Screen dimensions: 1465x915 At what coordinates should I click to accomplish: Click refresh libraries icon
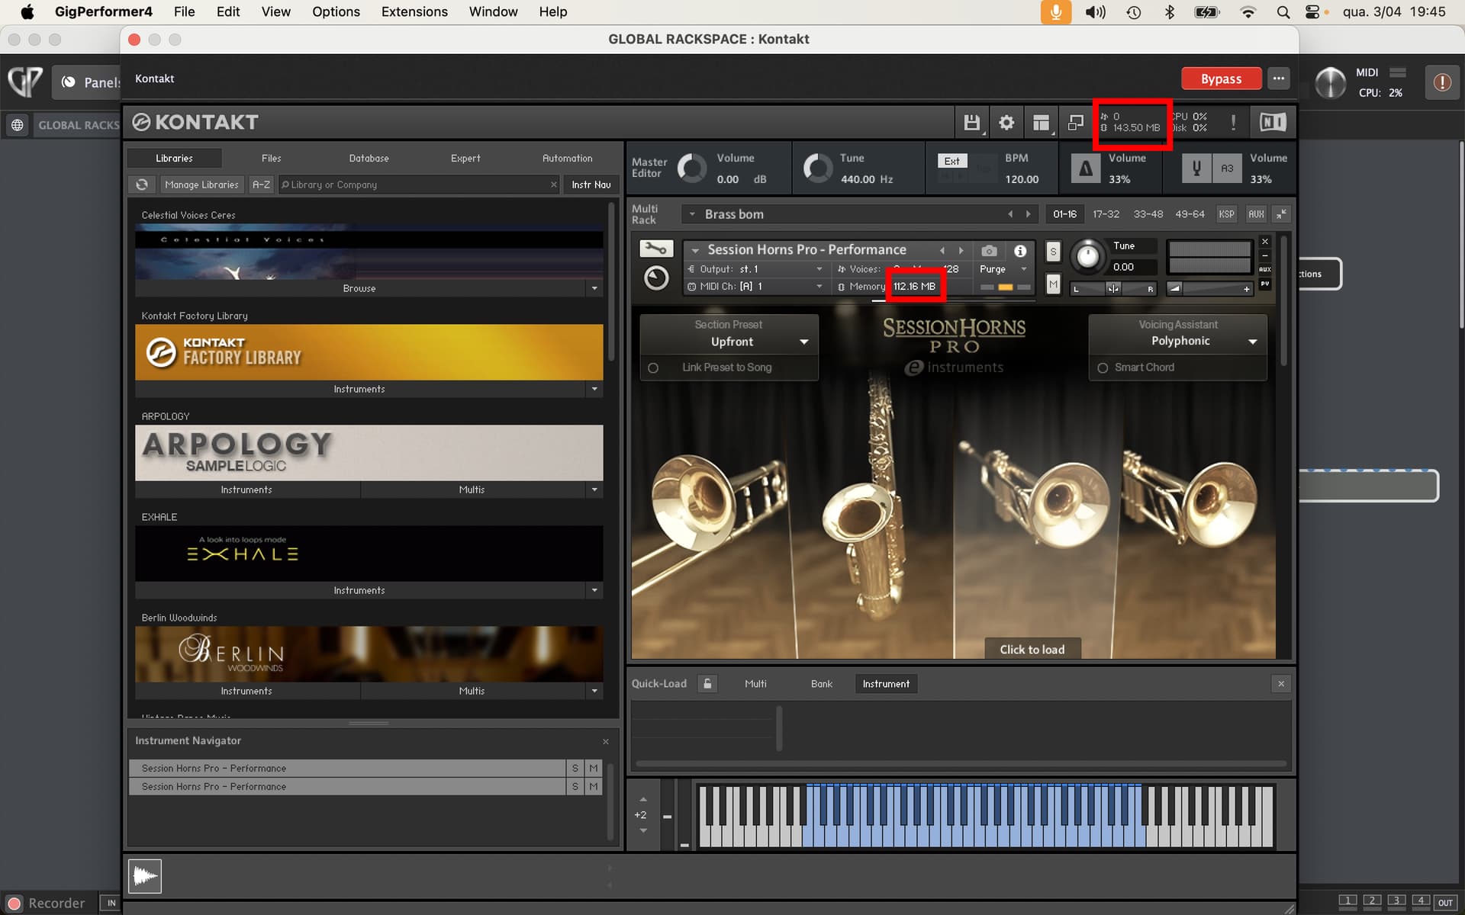point(142,185)
